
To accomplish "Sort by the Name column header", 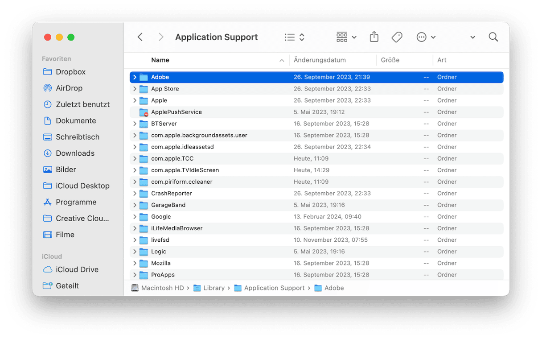I will [x=160, y=60].
